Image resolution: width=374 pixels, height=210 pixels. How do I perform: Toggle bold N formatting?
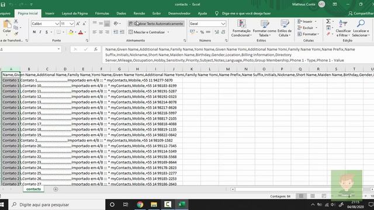[x=34, y=32]
